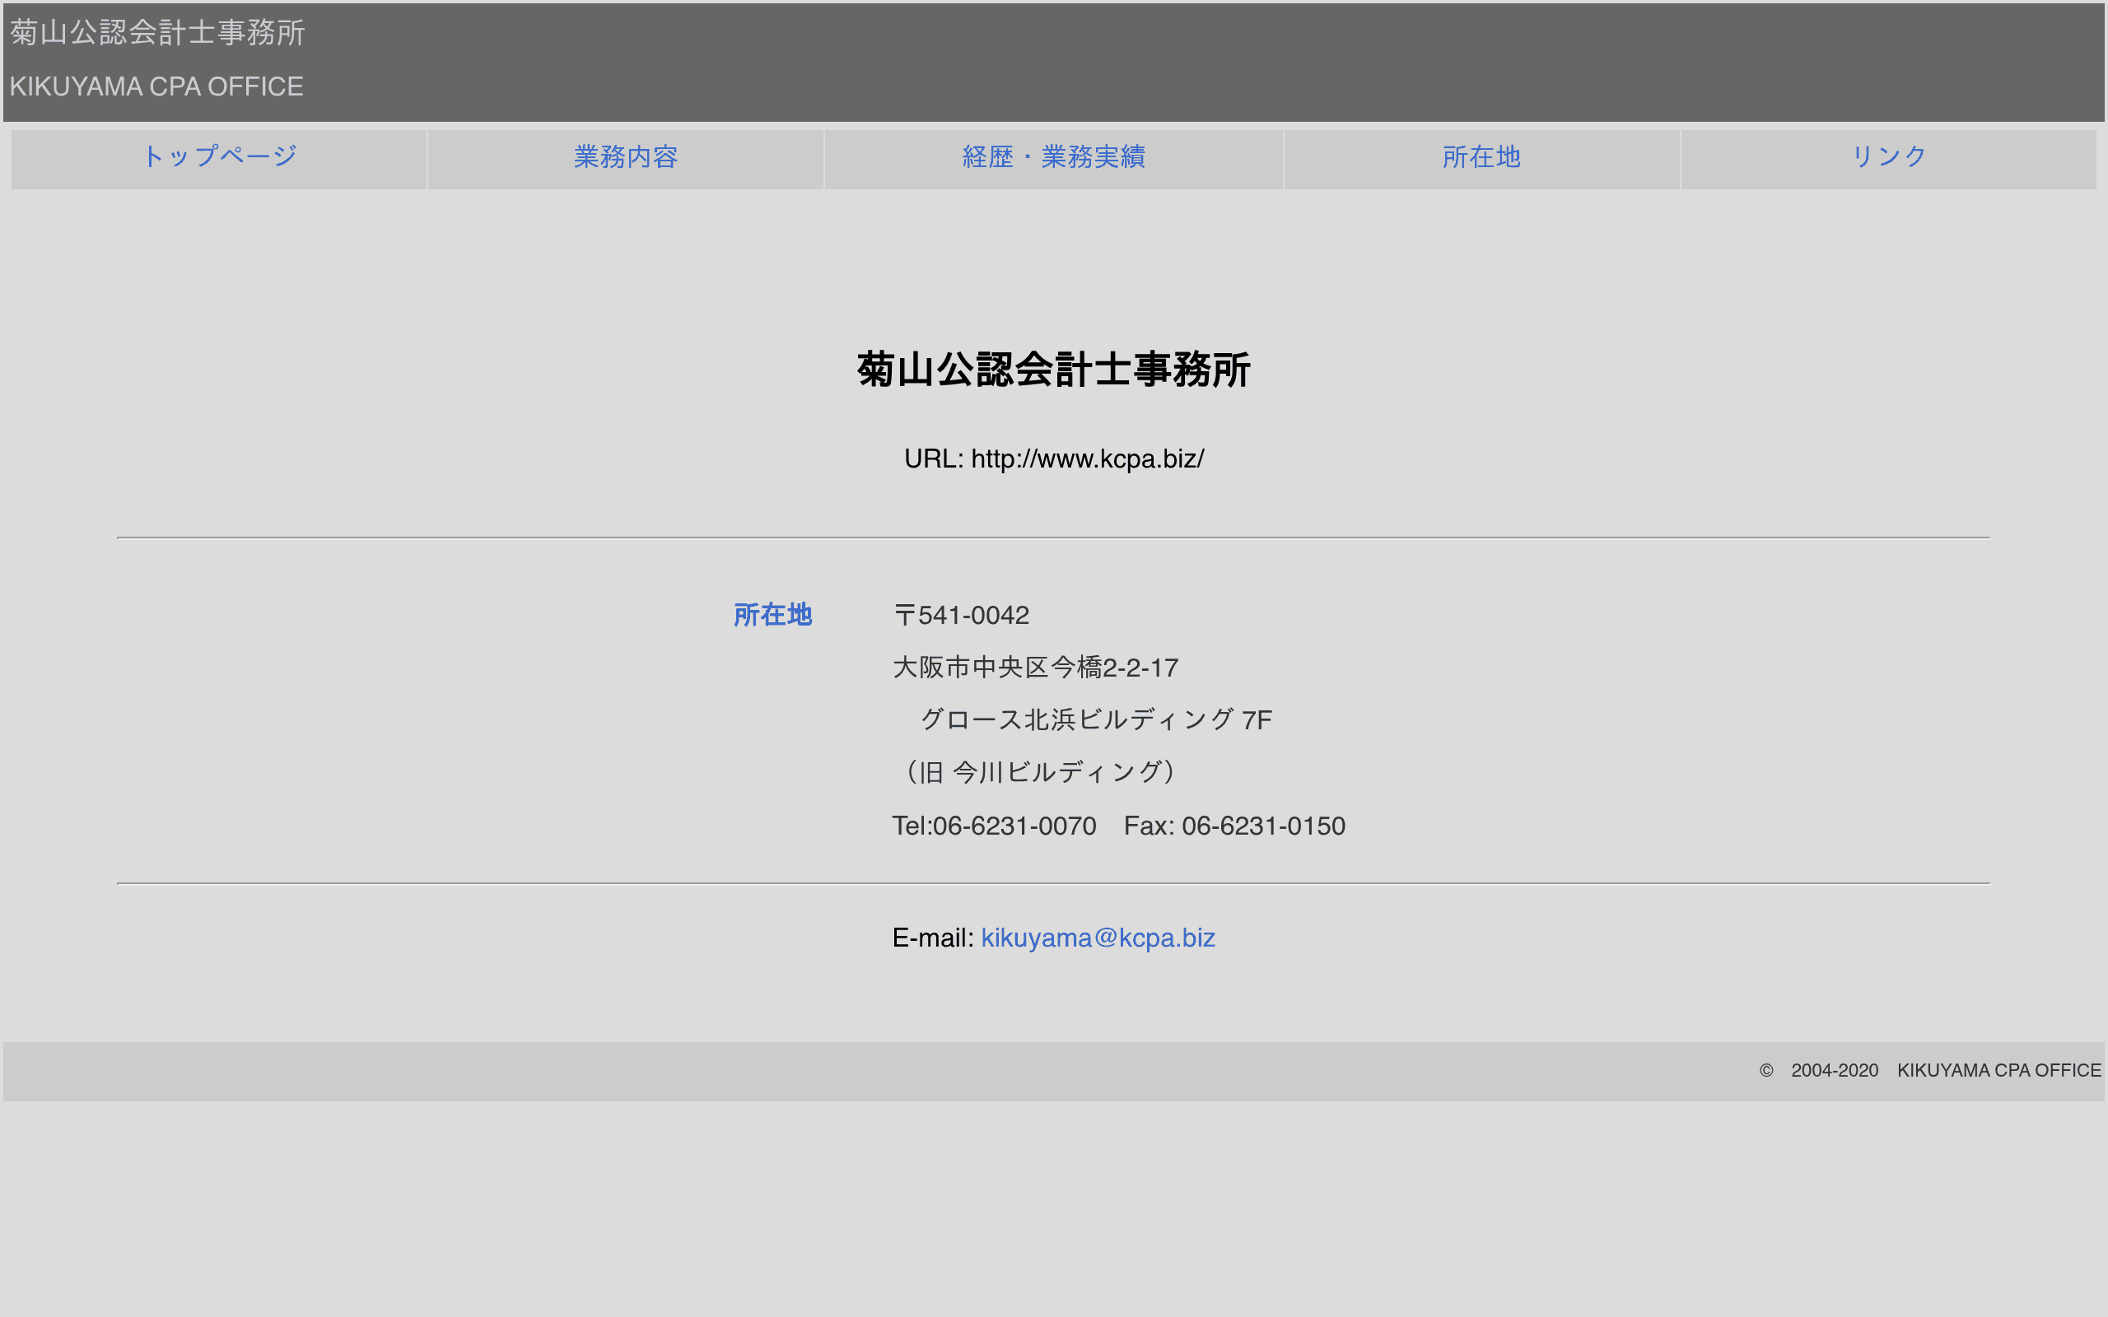Click the postal code 〒541-0042 text

[961, 615]
